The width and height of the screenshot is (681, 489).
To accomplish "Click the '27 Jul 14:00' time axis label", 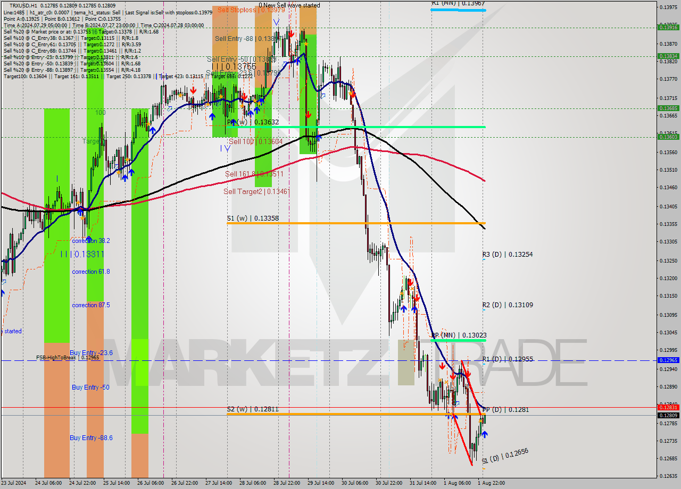I will [x=219, y=483].
